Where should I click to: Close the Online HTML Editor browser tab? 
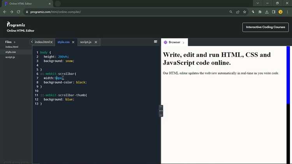49,4
